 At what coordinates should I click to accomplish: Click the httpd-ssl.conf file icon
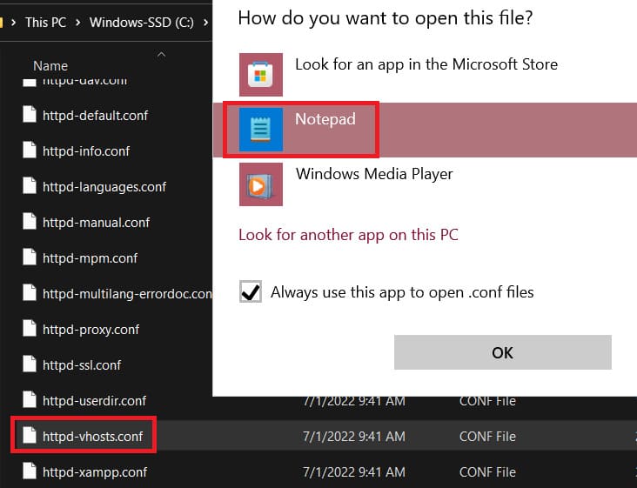tap(30, 365)
